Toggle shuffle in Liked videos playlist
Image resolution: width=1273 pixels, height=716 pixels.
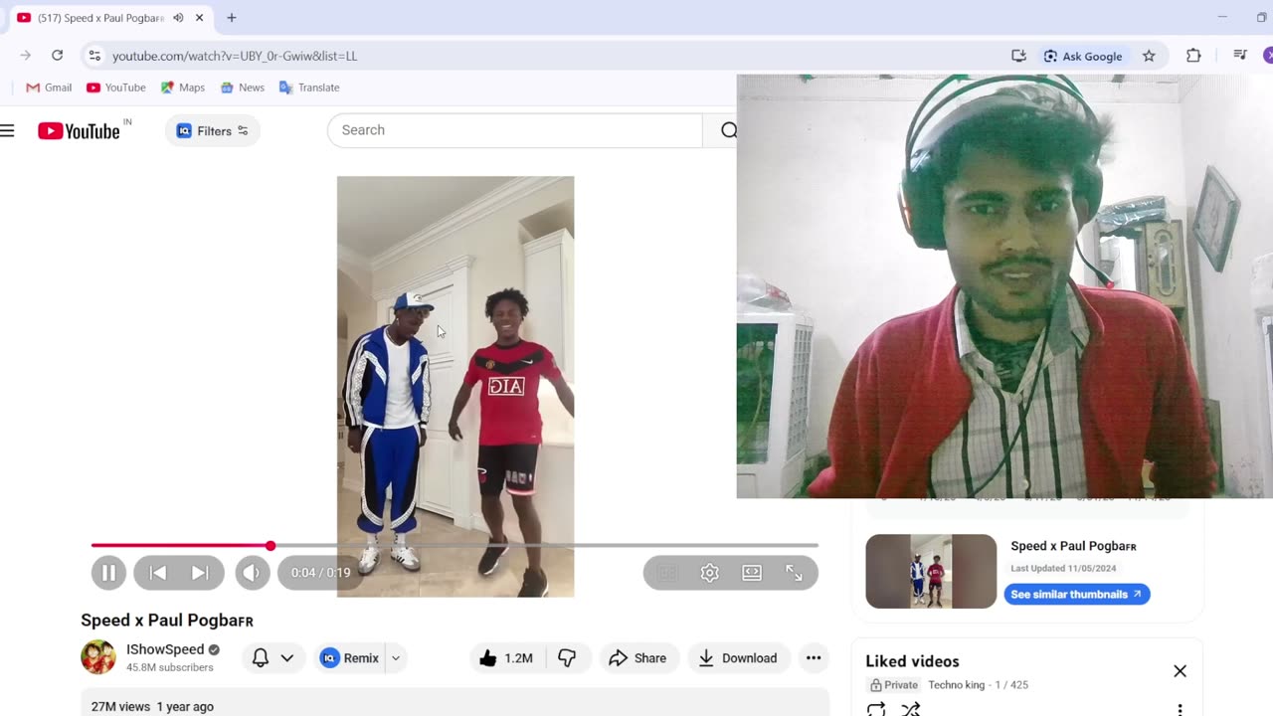click(910, 709)
